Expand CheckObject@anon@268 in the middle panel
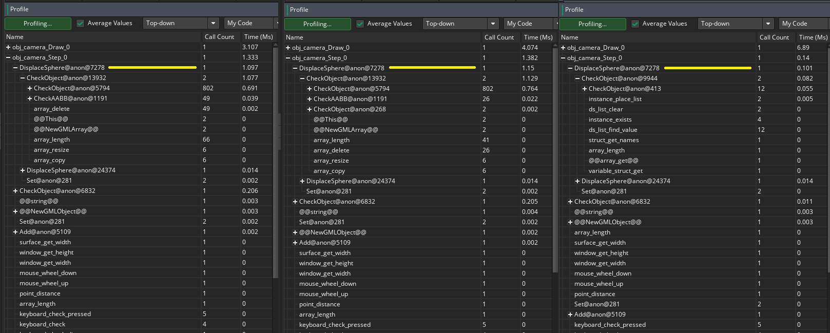This screenshot has width=830, height=333. [310, 109]
